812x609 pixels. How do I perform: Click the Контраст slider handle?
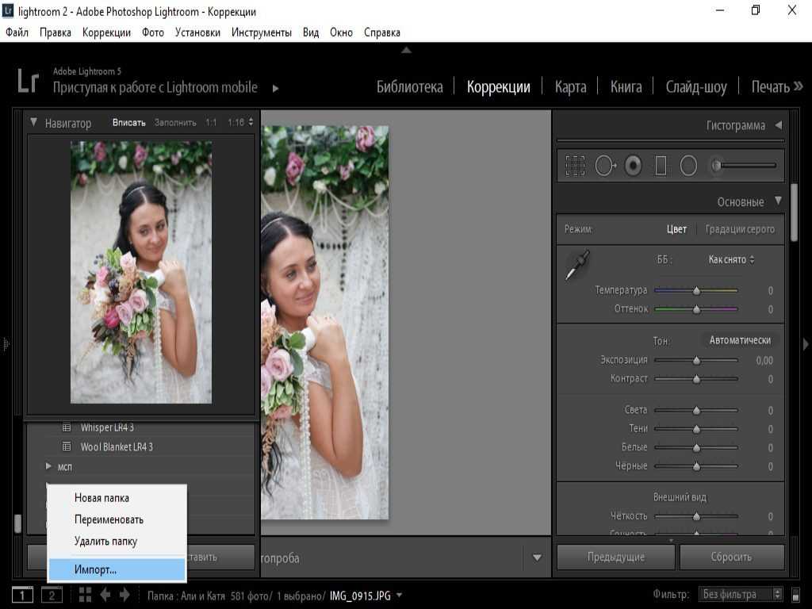click(696, 379)
